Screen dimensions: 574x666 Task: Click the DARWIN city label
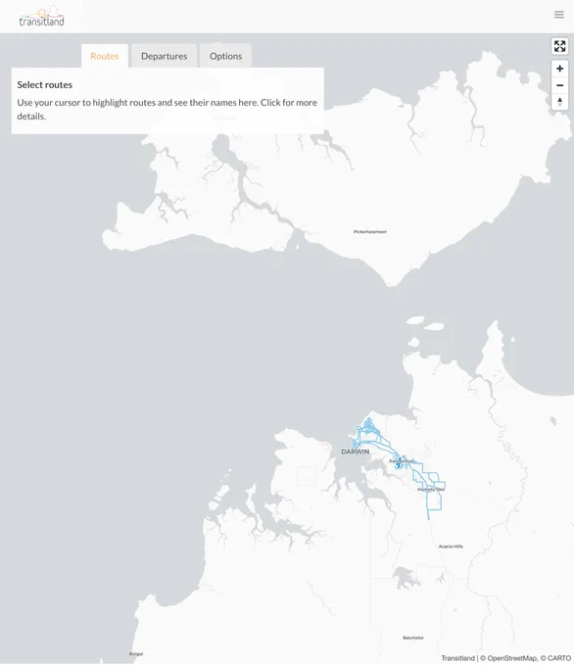click(356, 452)
